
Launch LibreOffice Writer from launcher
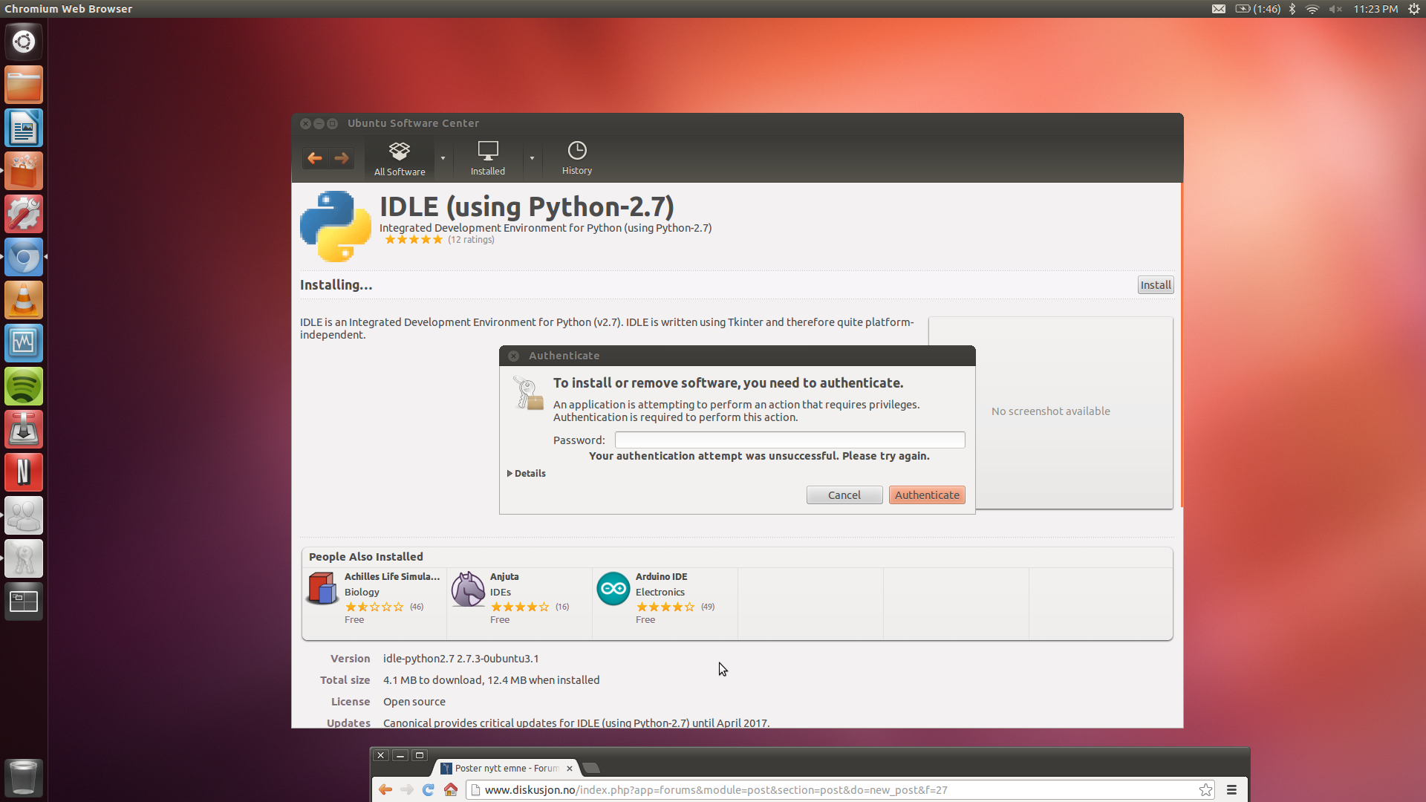(x=24, y=128)
